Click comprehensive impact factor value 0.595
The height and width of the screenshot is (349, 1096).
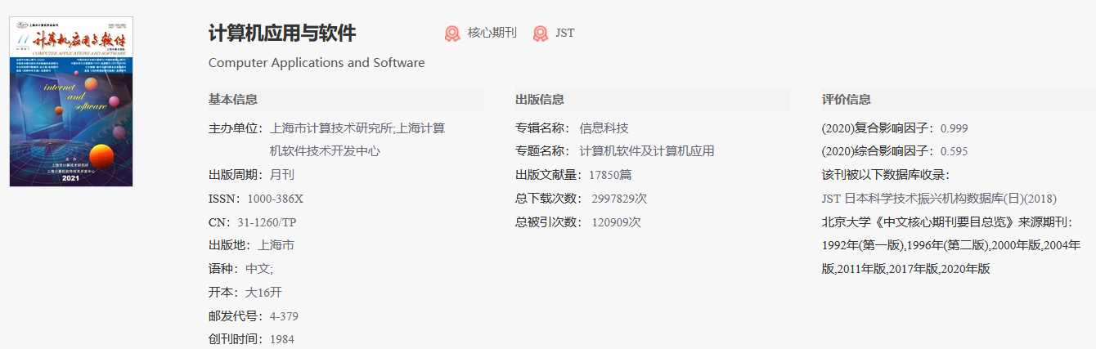click(955, 151)
